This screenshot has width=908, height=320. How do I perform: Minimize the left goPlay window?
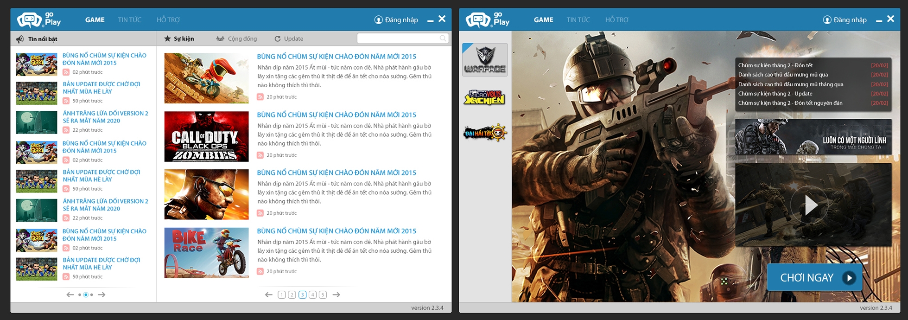(x=430, y=21)
